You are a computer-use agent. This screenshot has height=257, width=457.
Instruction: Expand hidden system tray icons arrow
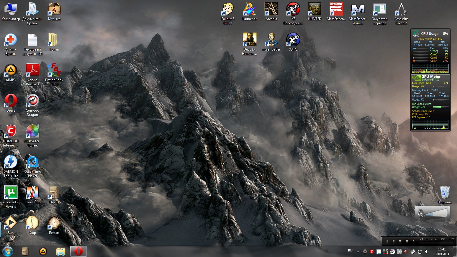click(358, 252)
